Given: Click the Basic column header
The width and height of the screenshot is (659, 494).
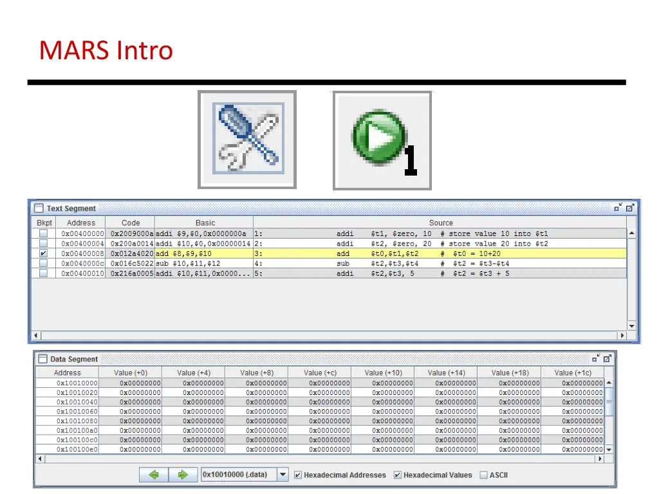Looking at the screenshot, I should (x=205, y=223).
